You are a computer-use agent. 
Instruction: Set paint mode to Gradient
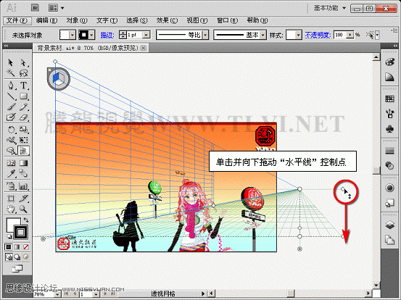[x=17, y=247]
